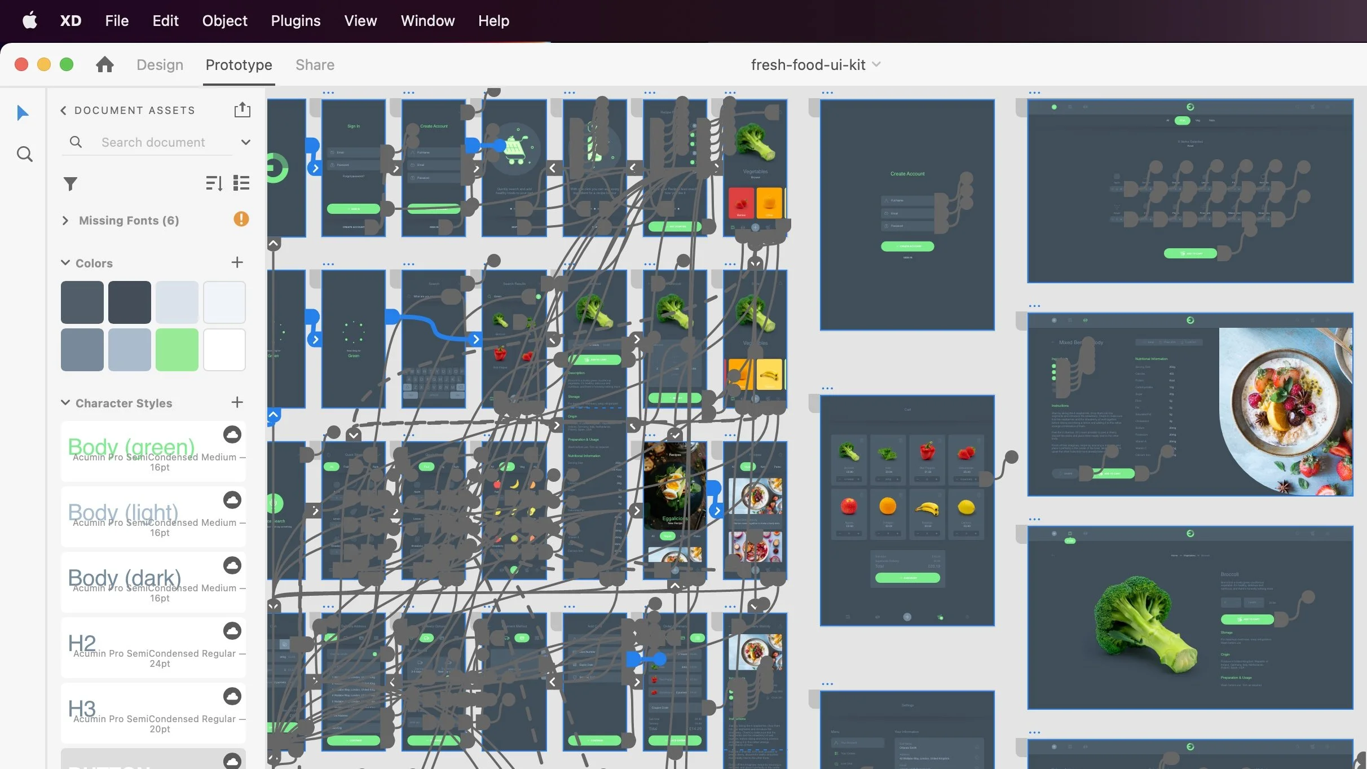1367x769 pixels.
Task: Switch to the Design tab
Action: click(160, 65)
